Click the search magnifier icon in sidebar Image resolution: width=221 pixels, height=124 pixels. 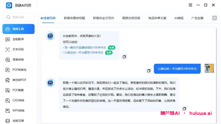coord(9,17)
